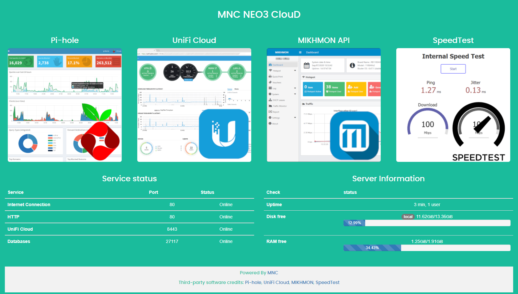The image size is (518, 294).
Task: Open the SpeedTest credits link
Action: (x=327, y=282)
